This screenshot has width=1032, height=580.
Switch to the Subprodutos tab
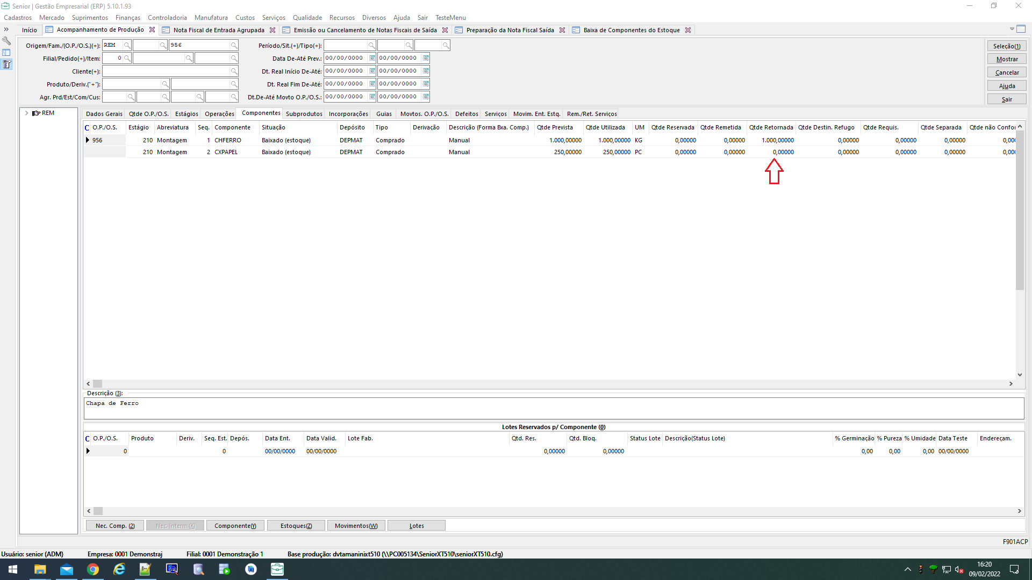304,114
